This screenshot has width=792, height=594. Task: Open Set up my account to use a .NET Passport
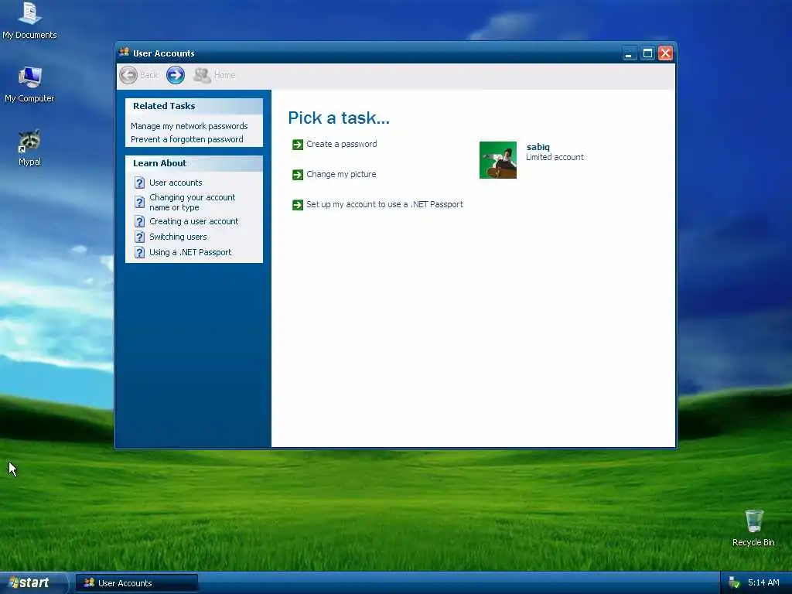(x=384, y=204)
